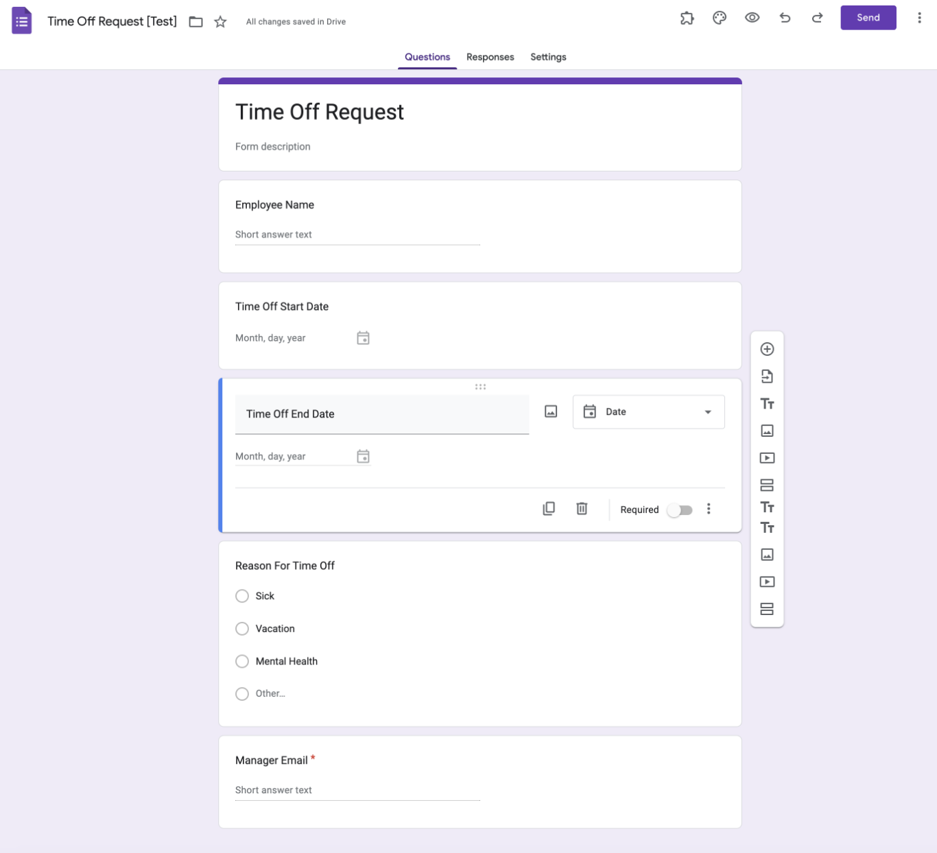Viewport: 937px width, 853px height.
Task: Click the Send button
Action: (x=868, y=18)
